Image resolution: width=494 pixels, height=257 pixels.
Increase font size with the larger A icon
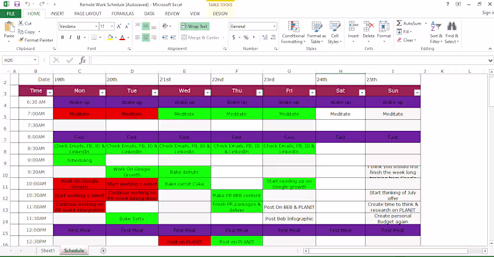point(119,27)
